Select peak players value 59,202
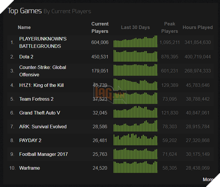Screen dimensions: 220x187 (170, 140)
